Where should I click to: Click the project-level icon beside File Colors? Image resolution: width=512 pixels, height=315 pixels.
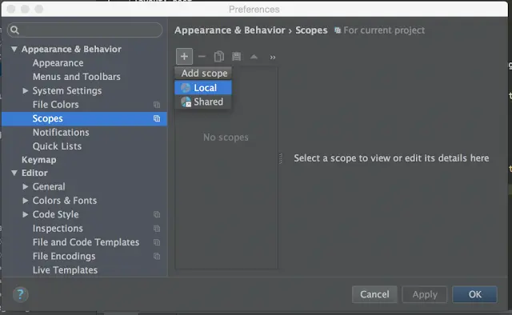coord(157,105)
